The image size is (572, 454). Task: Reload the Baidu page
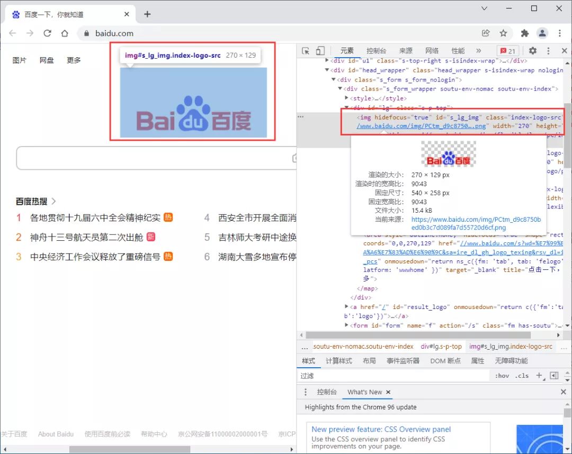pyautogui.click(x=47, y=33)
